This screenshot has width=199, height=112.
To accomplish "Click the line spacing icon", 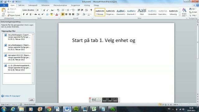I will click(x=78, y=14).
